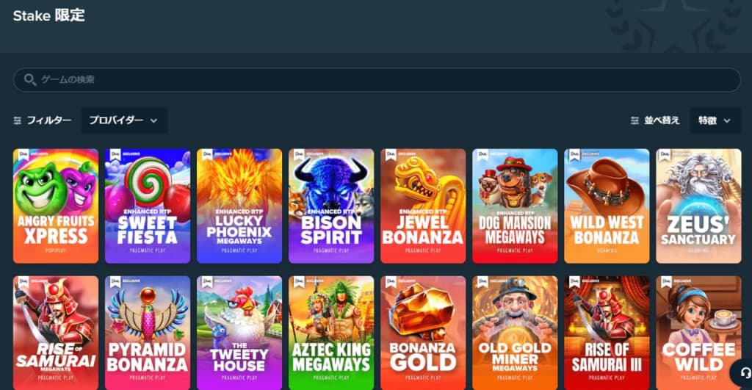752x390 pixels.
Task: Click the sort sliders icon beside 並べ替え
Action: point(634,120)
